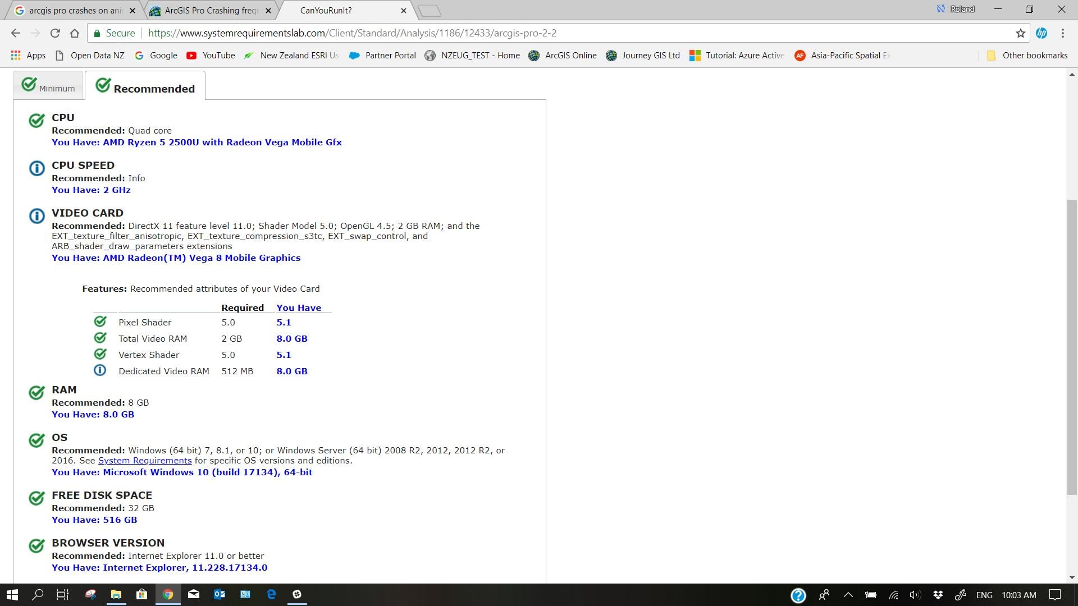
Task: Click the address bar URL field
Action: click(352, 33)
